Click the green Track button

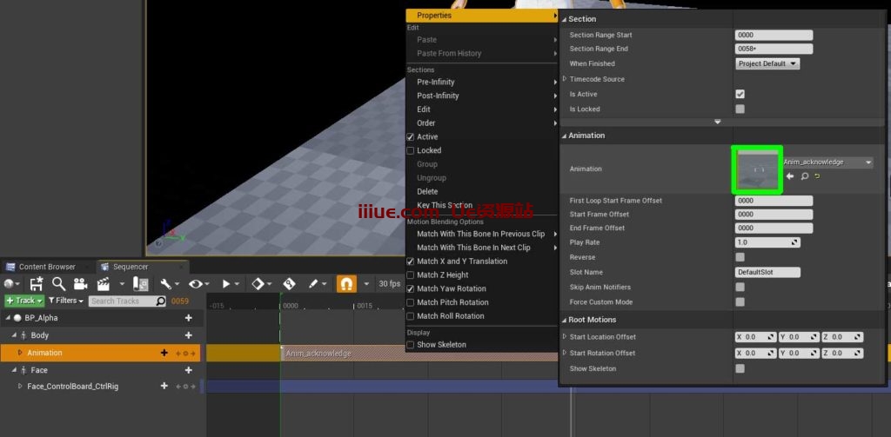[23, 301]
